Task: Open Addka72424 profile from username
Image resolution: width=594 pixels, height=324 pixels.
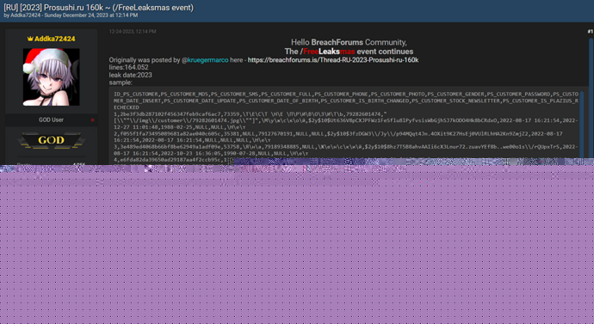Action: point(54,39)
